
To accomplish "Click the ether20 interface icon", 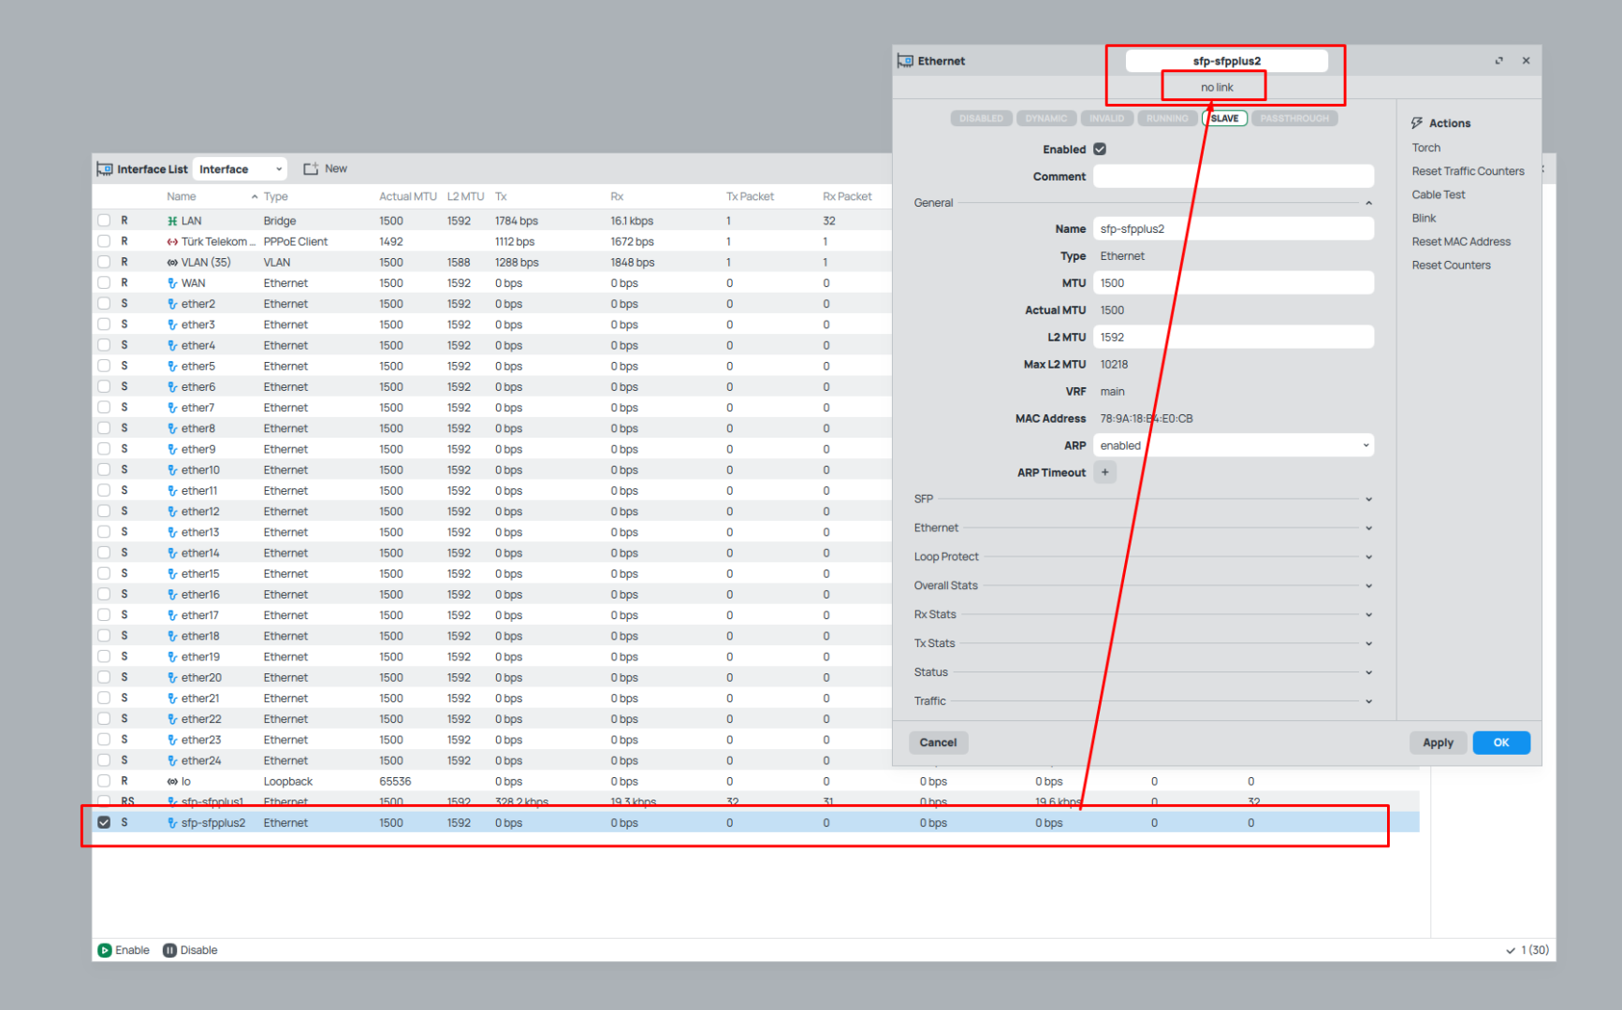I will point(172,678).
